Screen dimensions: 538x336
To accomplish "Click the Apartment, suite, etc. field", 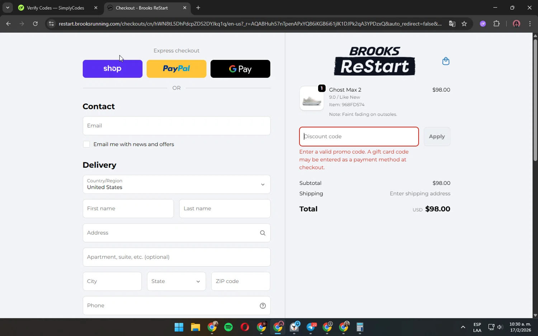I will (x=176, y=257).
